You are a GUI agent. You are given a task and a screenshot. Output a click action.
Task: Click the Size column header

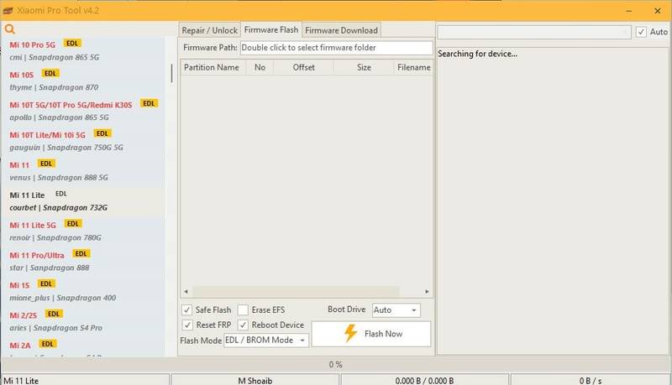(364, 68)
